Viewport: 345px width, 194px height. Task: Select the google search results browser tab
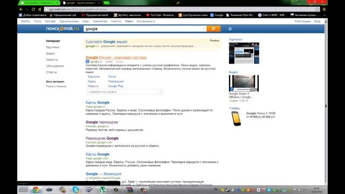[81, 3]
